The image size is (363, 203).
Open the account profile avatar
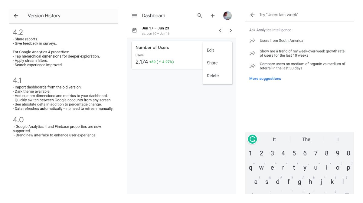click(227, 16)
